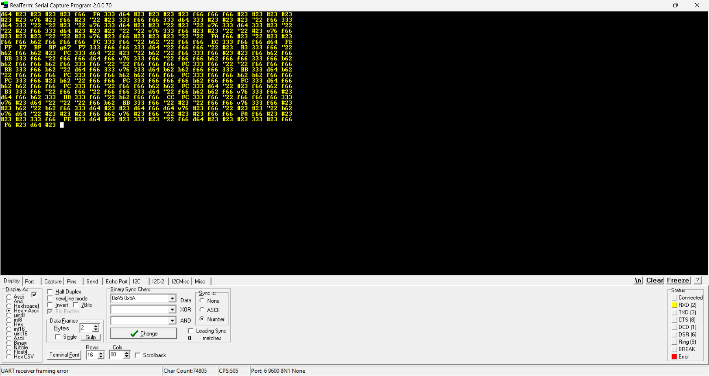Image resolution: width=709 pixels, height=376 pixels.
Task: Click the RealTerm icon in the title bar
Action: [4, 5]
